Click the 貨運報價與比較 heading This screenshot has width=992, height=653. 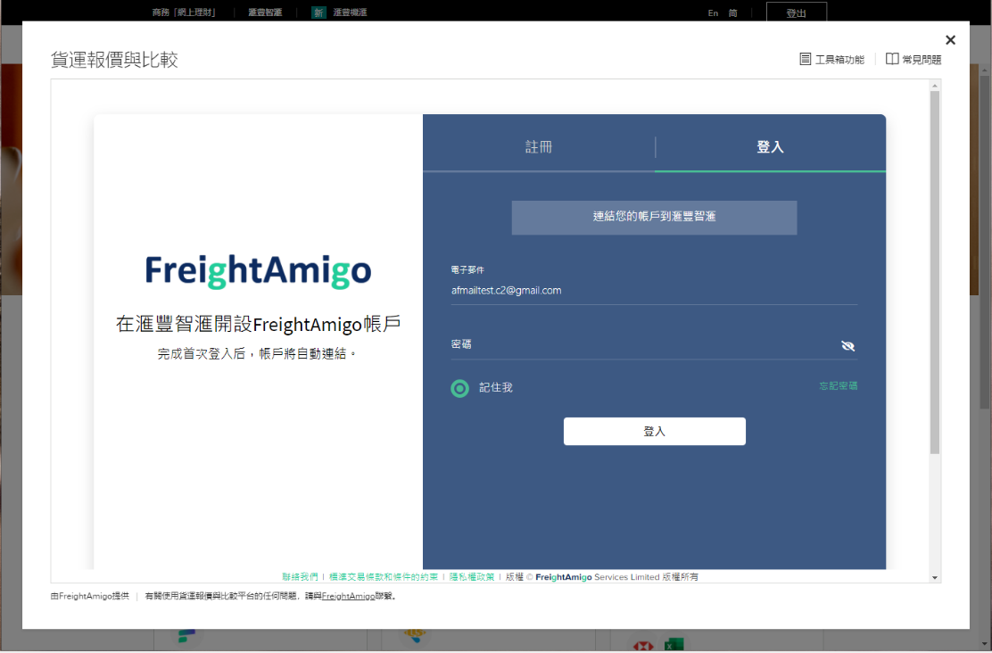click(x=114, y=60)
